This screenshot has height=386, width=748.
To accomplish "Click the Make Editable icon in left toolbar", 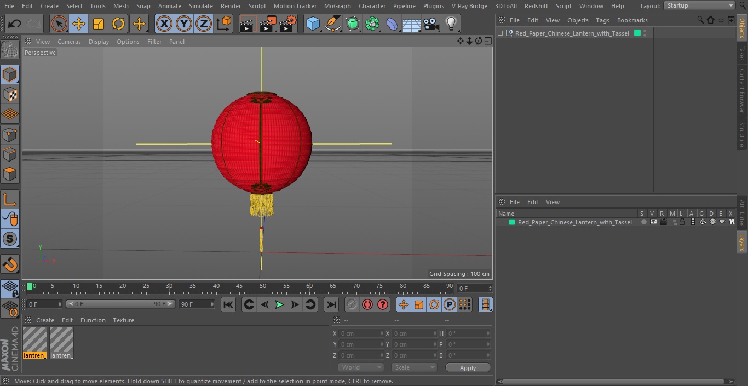I will pos(10,50).
